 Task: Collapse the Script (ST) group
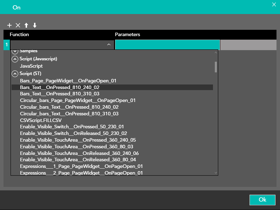[x=15, y=74]
